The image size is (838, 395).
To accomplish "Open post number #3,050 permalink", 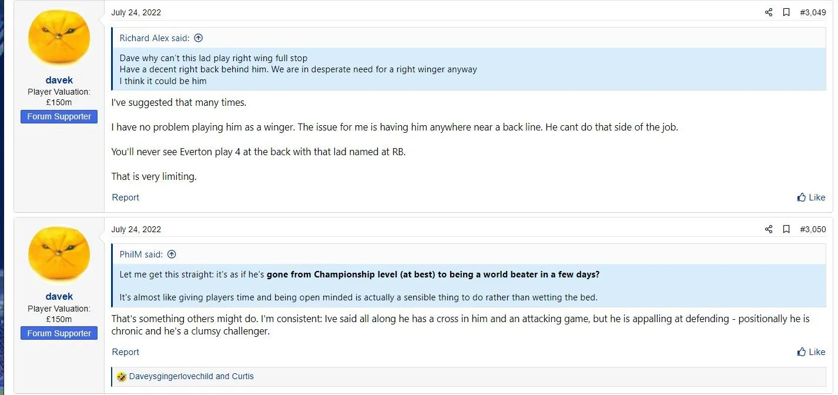I will 813,229.
